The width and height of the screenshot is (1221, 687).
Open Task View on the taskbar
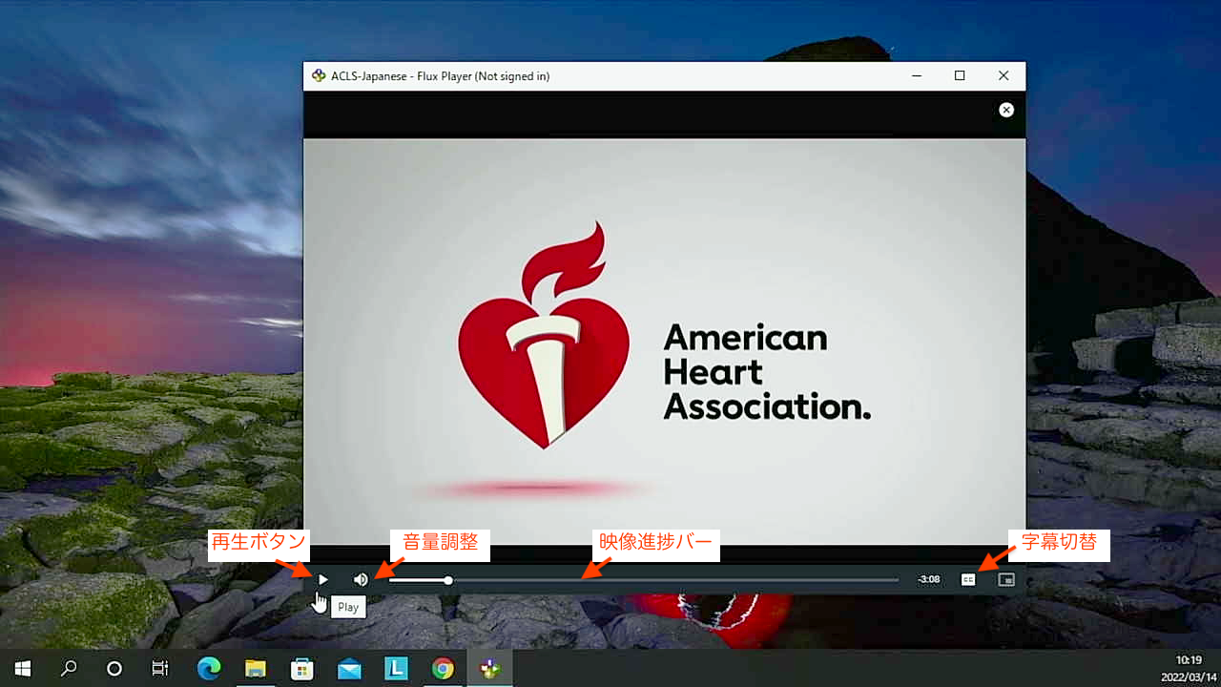coord(160,668)
